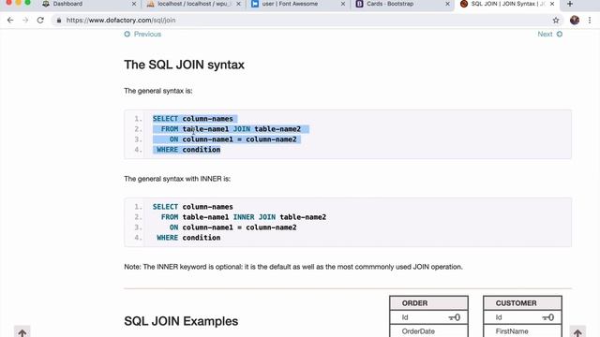Close the Cards Bootstrap tab
600x337 pixels.
coord(447,4)
